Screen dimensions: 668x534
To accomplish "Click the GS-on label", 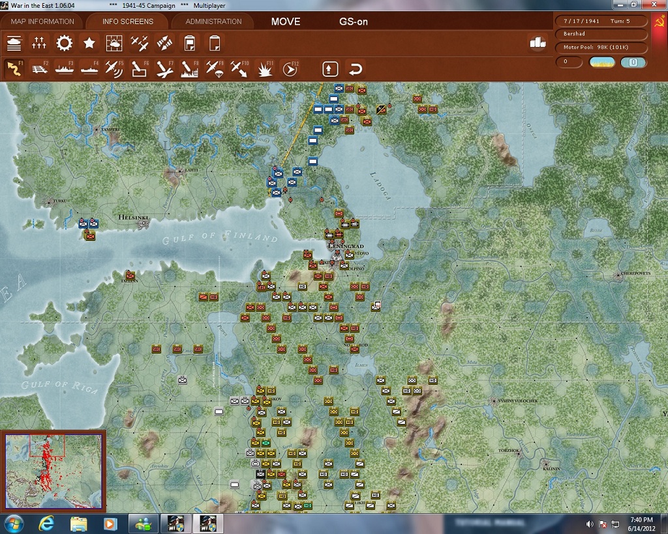I will pyautogui.click(x=353, y=21).
